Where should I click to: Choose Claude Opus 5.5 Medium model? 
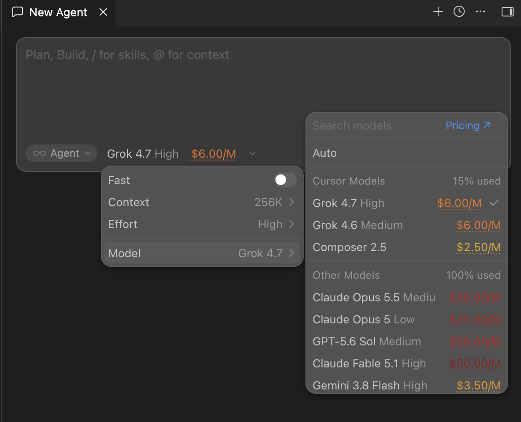click(x=407, y=297)
